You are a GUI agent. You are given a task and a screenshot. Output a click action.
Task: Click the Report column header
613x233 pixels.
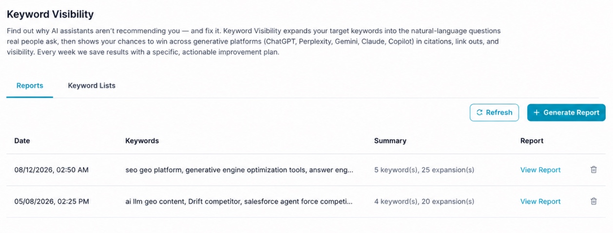click(x=532, y=141)
